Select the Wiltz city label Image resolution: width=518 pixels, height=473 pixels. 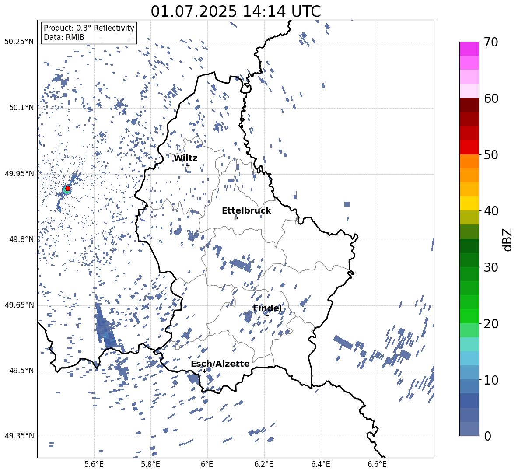coord(185,158)
